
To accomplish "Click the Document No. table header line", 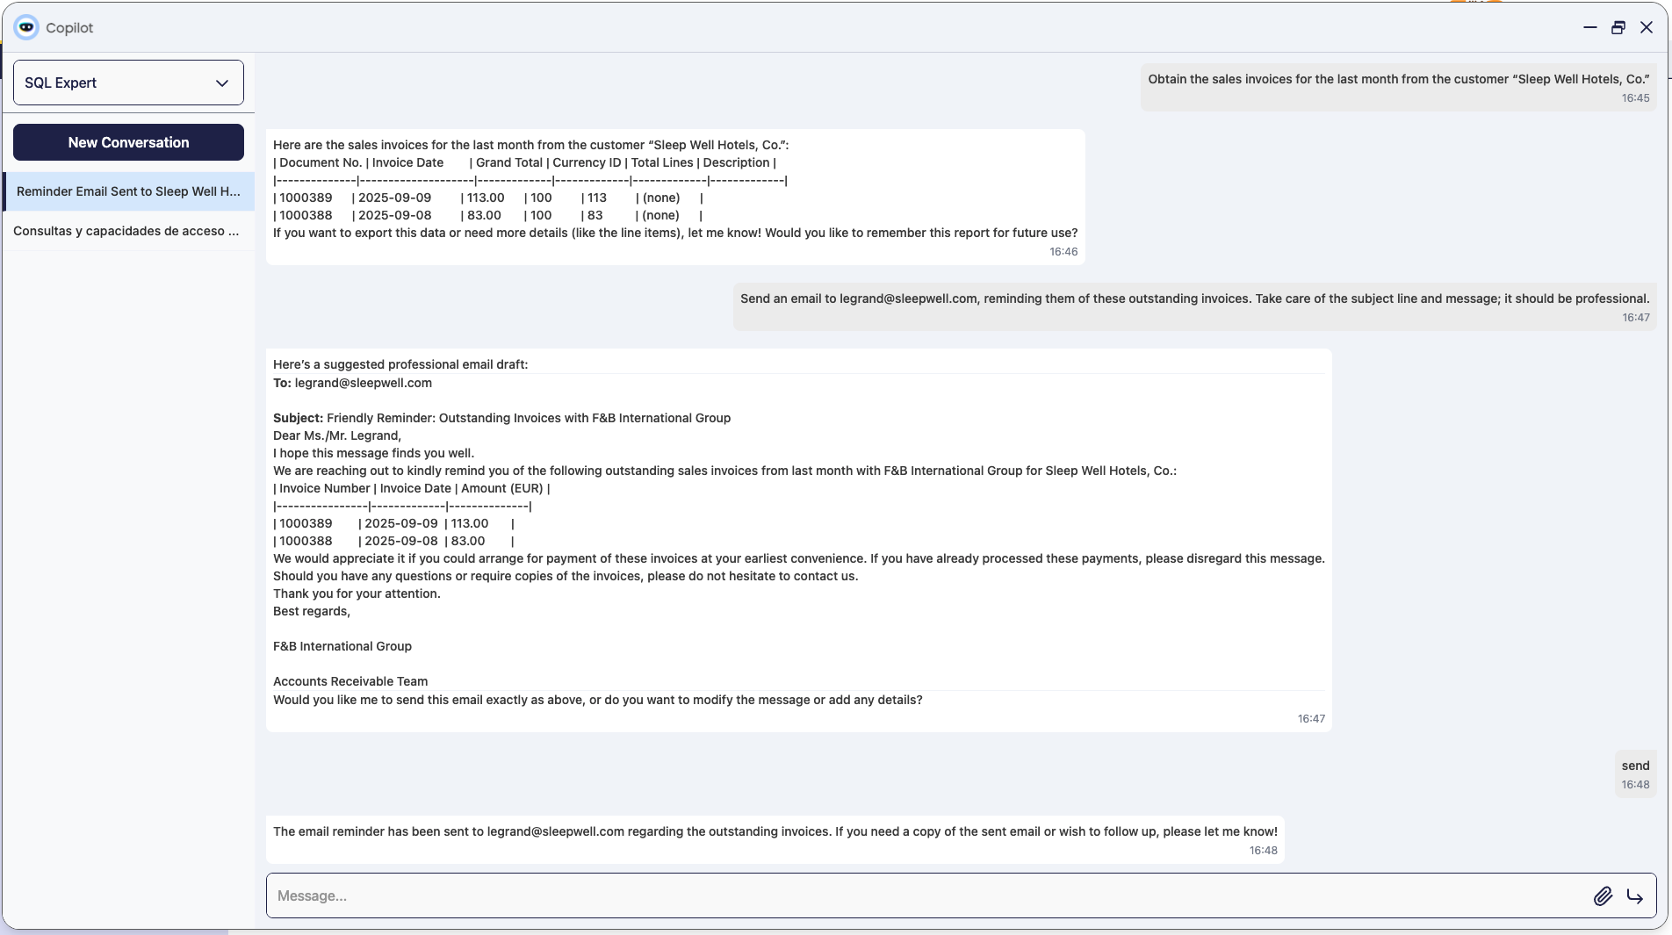I will tap(524, 162).
